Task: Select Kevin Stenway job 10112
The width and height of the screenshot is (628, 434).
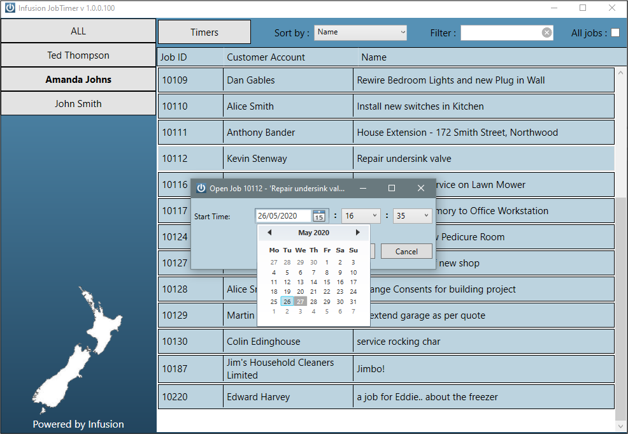Action: (386, 158)
